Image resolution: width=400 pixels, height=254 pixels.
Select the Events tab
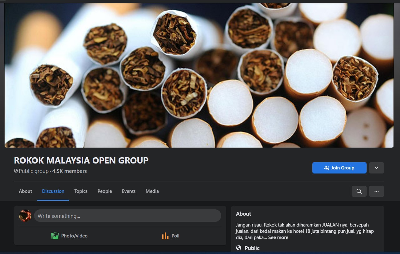click(x=129, y=191)
